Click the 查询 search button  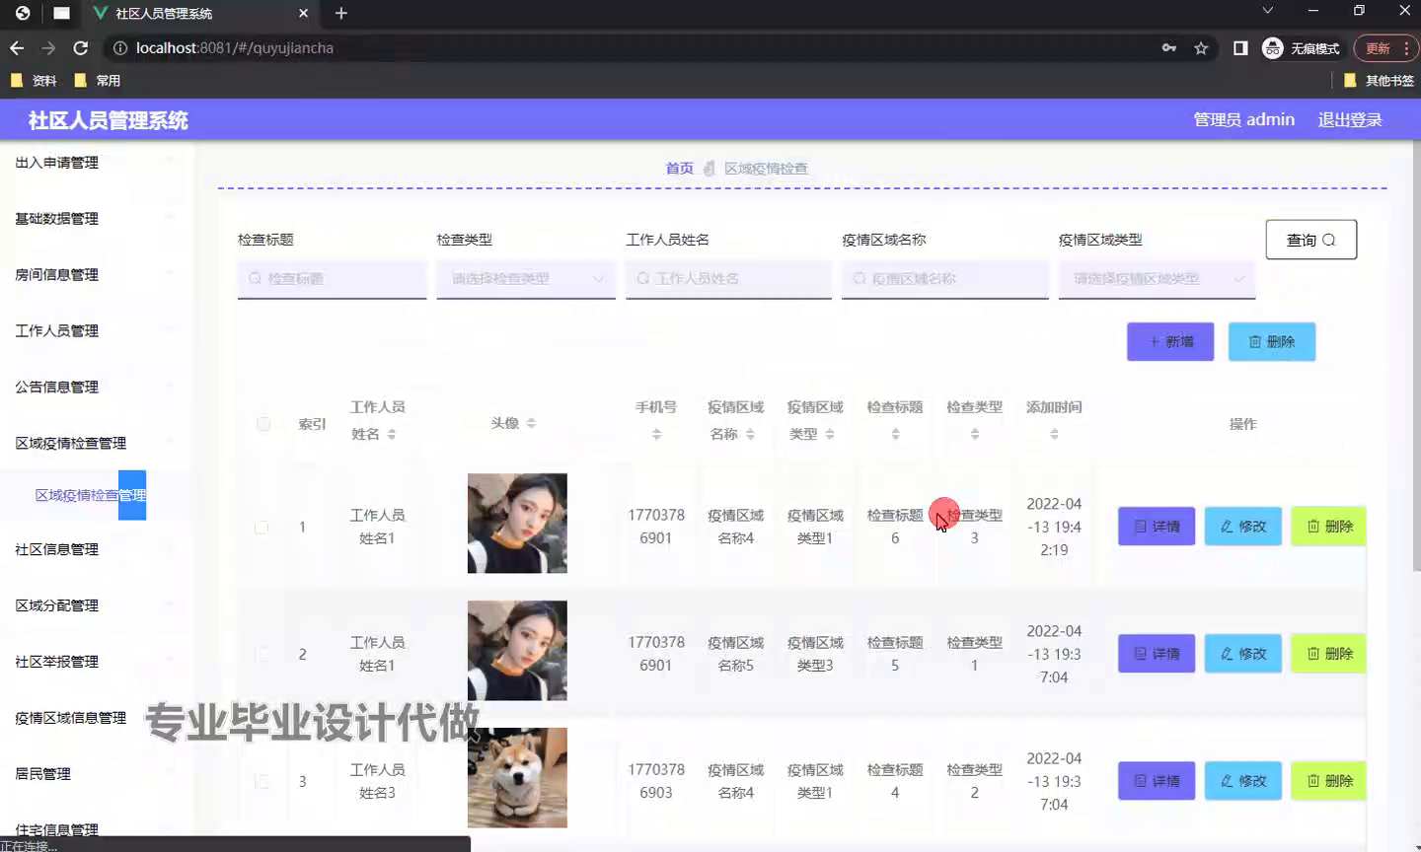[x=1311, y=240]
